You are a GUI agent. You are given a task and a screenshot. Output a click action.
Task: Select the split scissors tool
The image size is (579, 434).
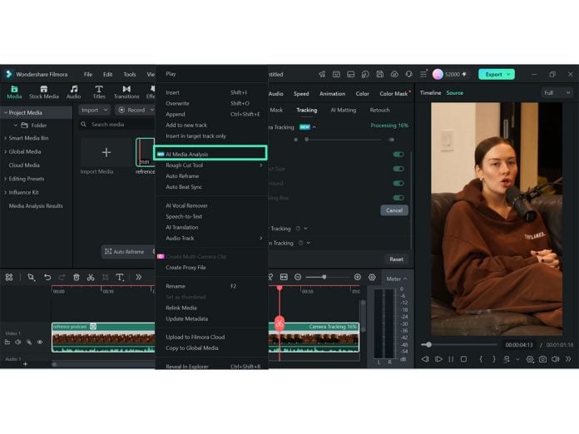coord(91,277)
